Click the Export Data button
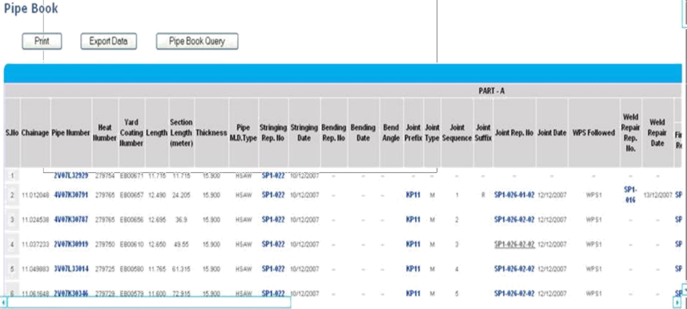Screen dimensions: 687x309 (108, 41)
